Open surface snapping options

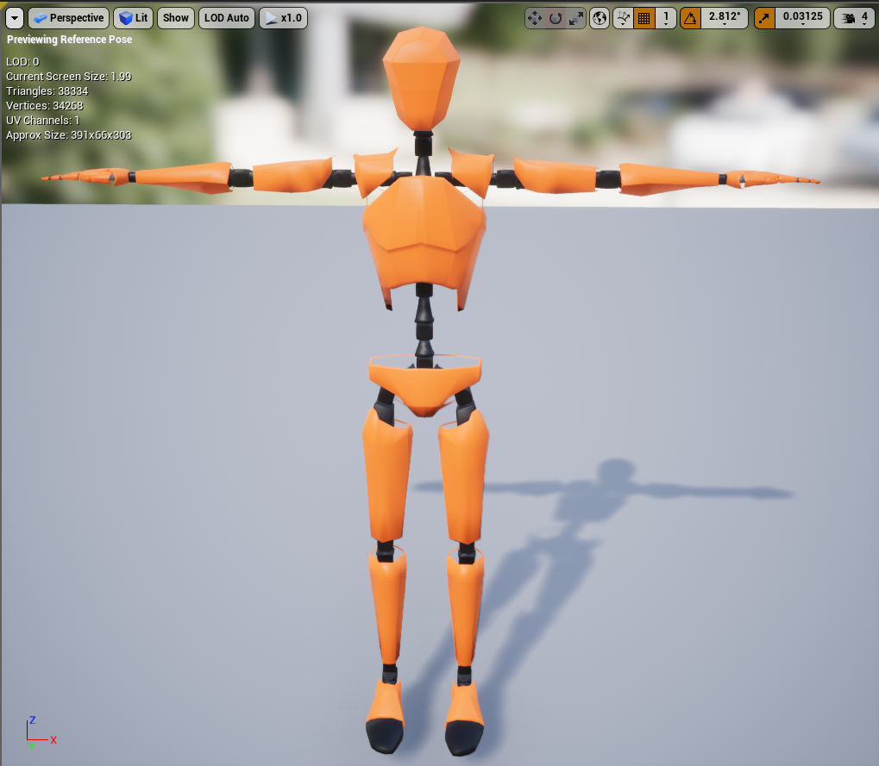(624, 18)
